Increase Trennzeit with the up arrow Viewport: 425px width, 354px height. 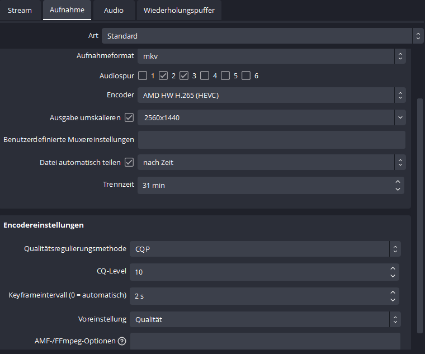(398, 181)
